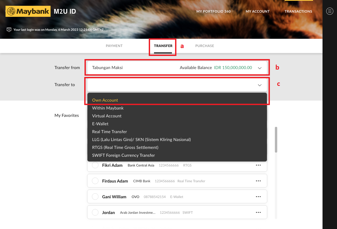
Task: Click number 08788542154
Action: click(155, 197)
